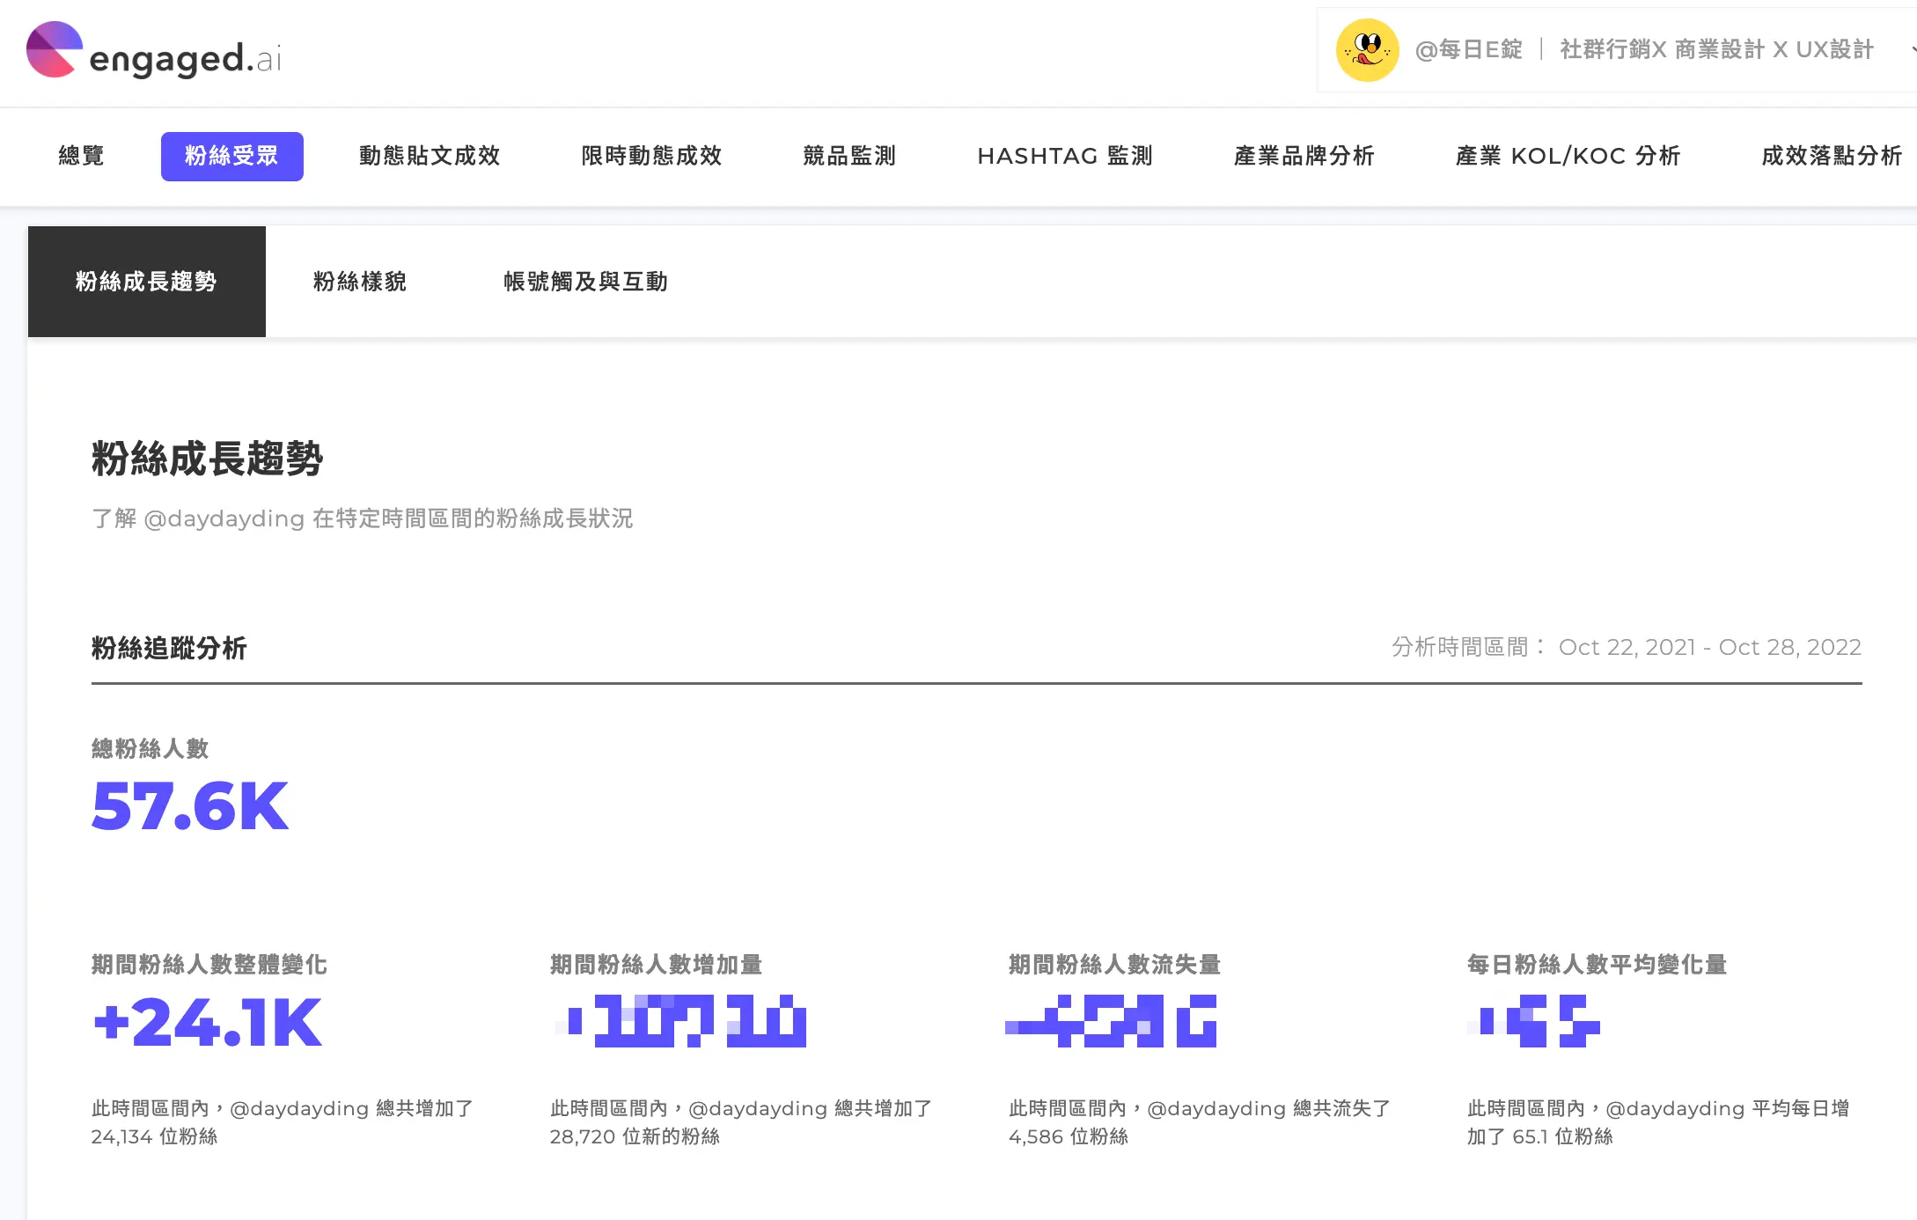Viewport: 1917px width, 1220px height.
Task: Open the @每日E錠 account dropdown
Action: [x=1618, y=50]
